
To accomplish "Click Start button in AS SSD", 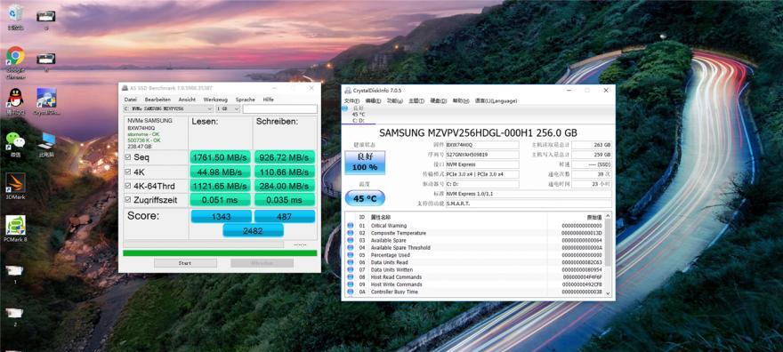I will coord(185,263).
